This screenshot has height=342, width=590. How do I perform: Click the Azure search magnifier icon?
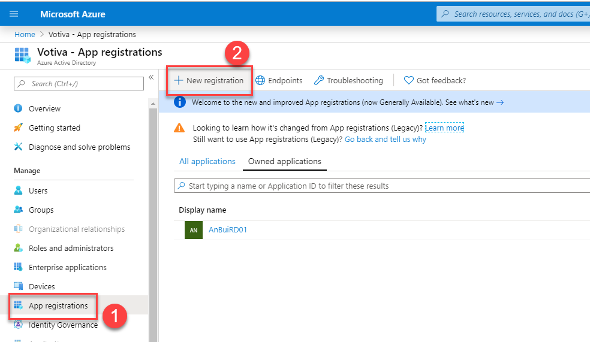[445, 14]
